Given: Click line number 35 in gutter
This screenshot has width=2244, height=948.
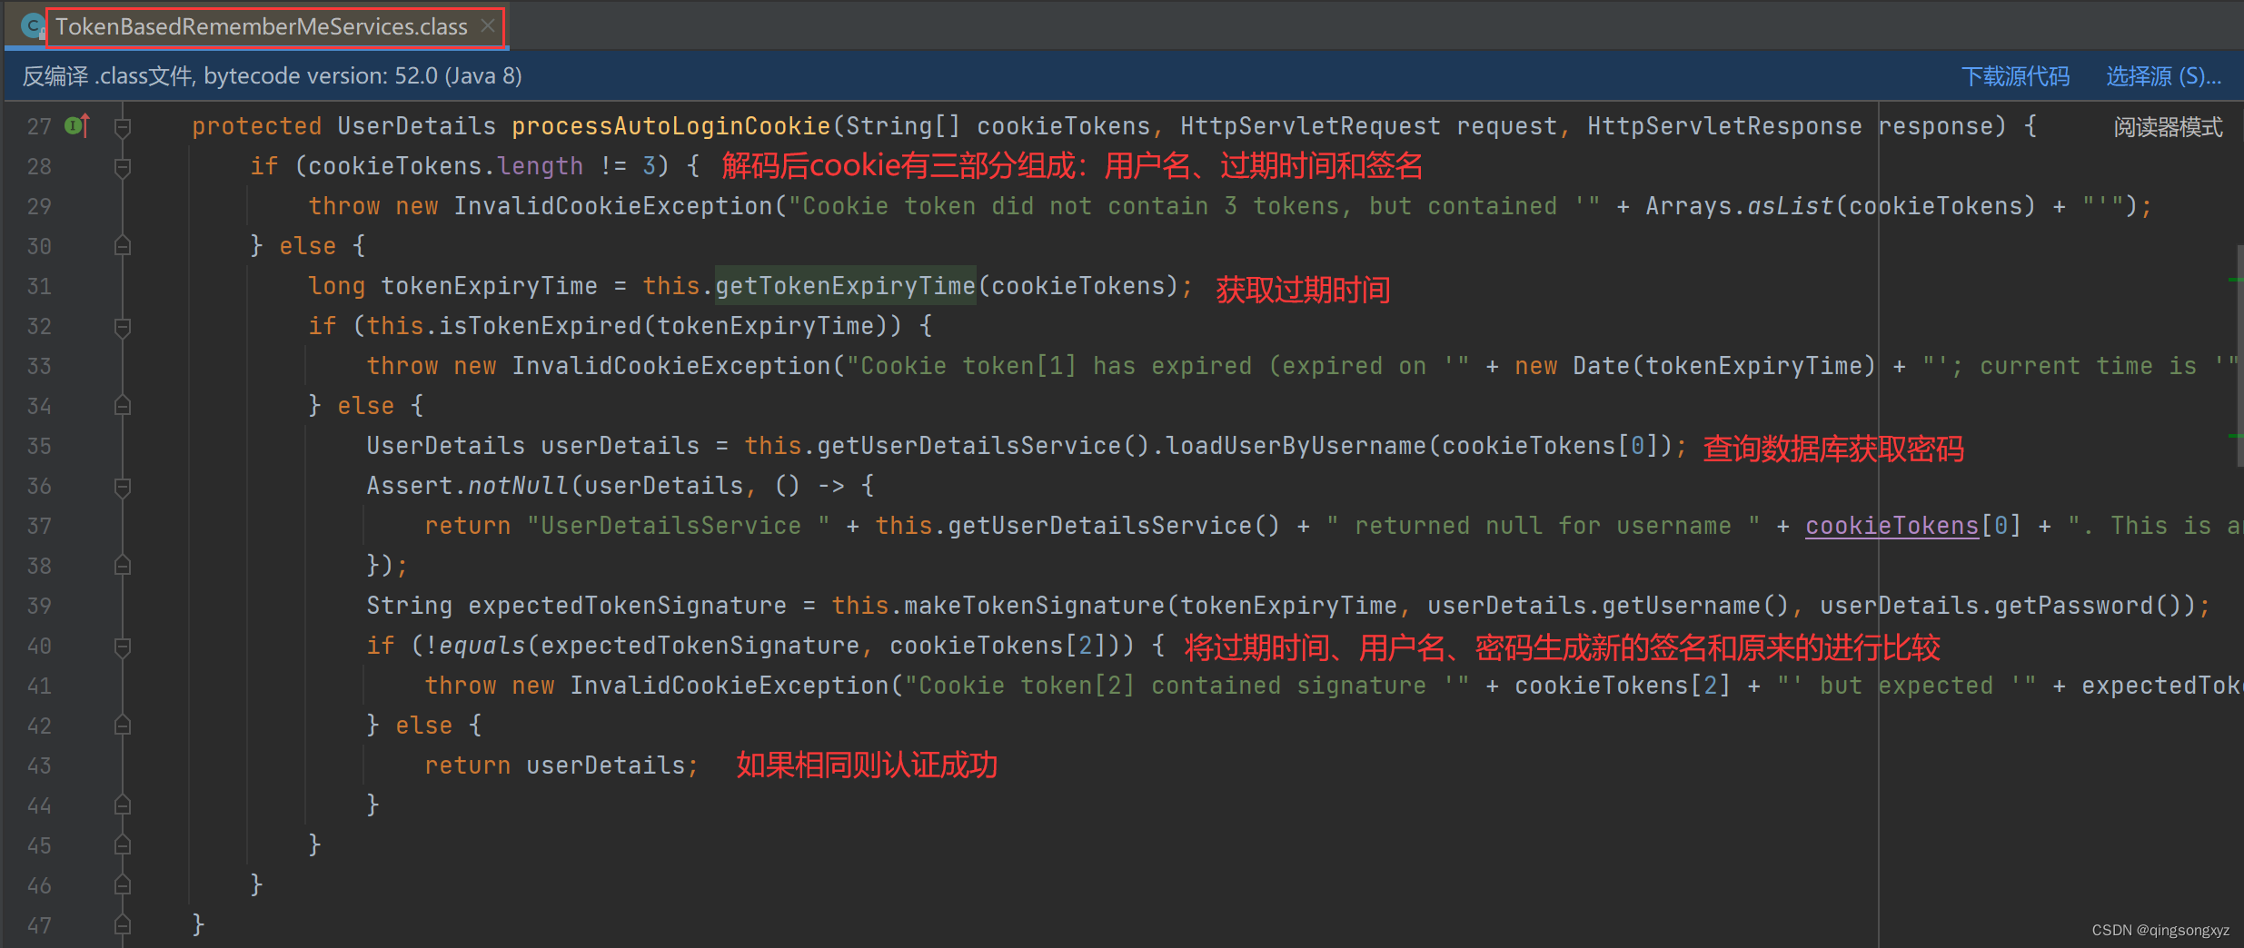Looking at the screenshot, I should click(x=39, y=446).
